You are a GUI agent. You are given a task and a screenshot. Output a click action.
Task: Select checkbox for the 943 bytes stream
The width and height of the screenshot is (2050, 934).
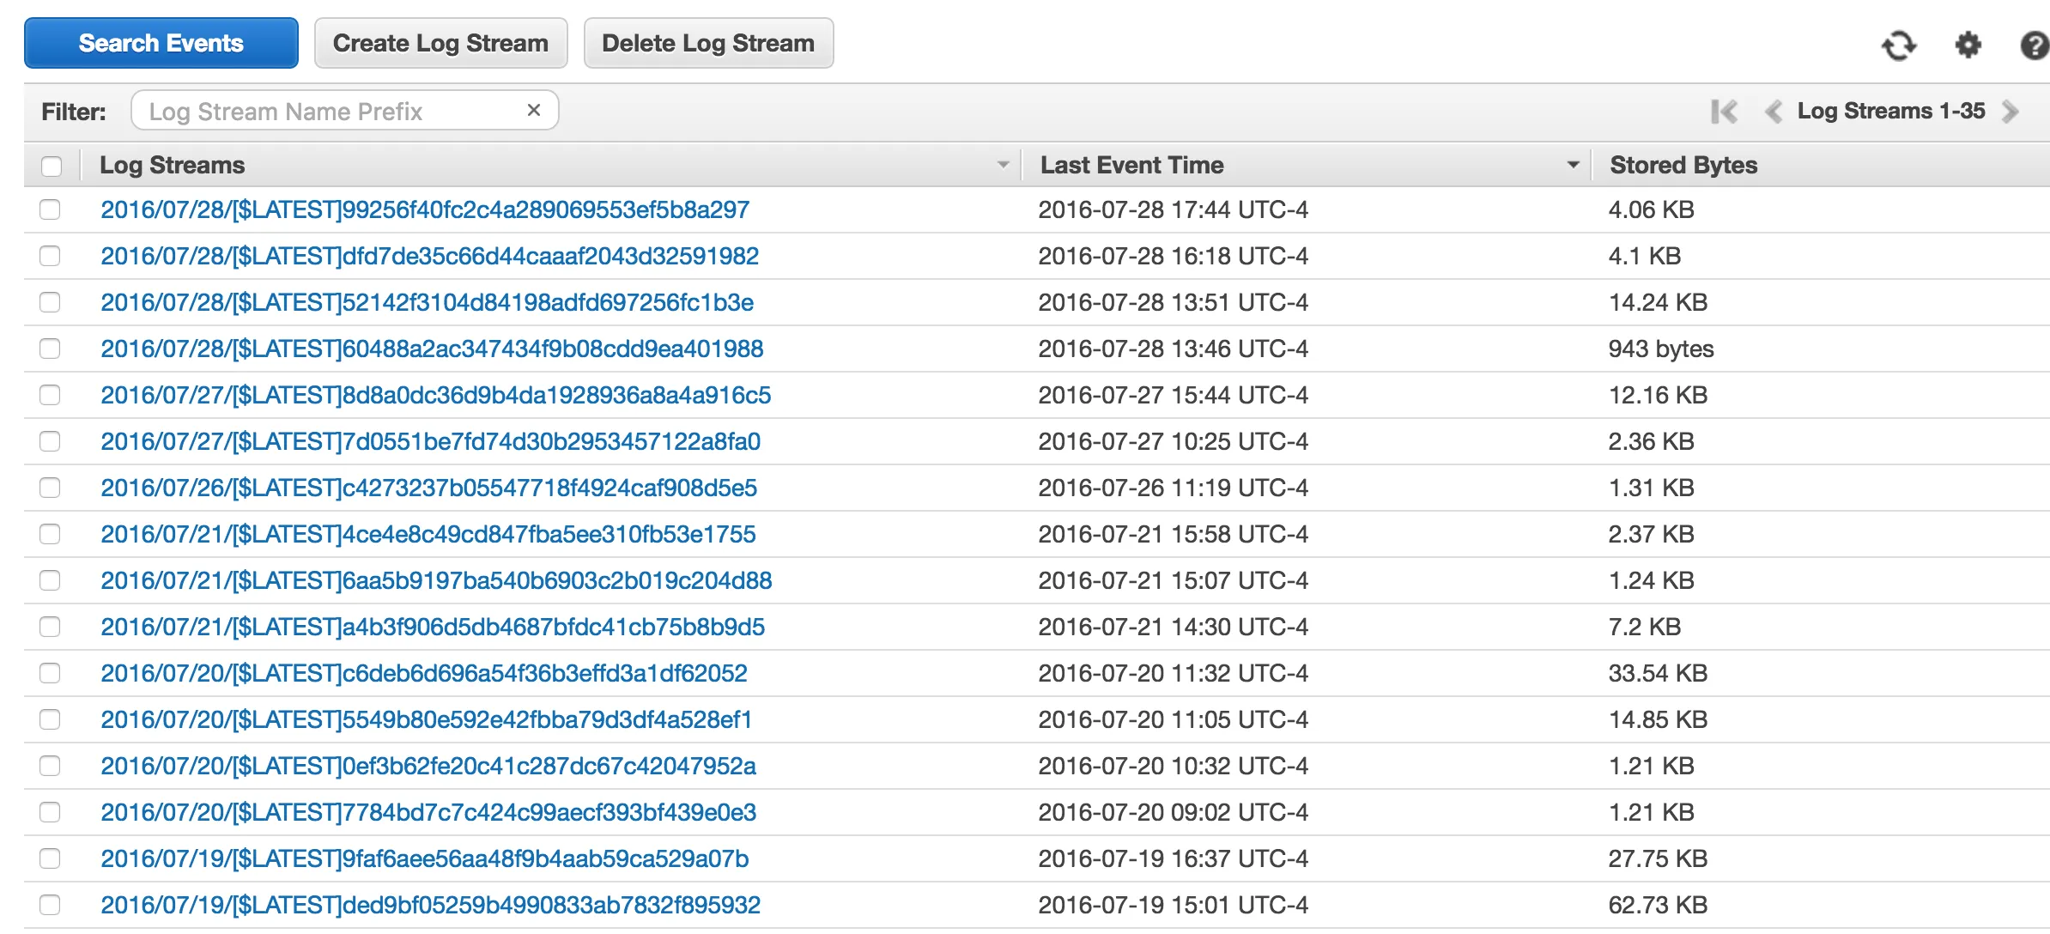point(50,349)
